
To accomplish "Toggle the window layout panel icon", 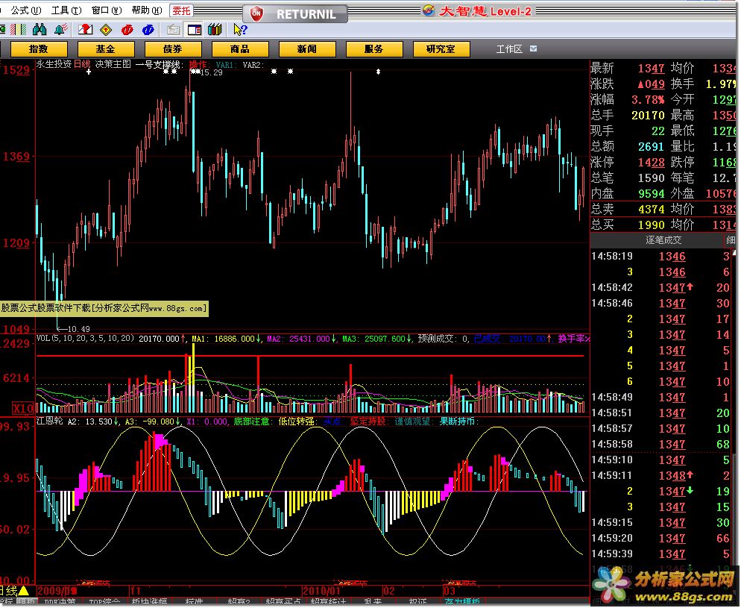I will tap(194, 30).
